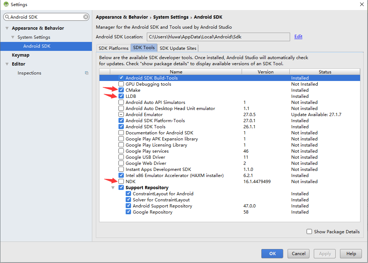Check GPU Debugging tools checkbox
This screenshot has height=263, width=368.
tap(121, 84)
